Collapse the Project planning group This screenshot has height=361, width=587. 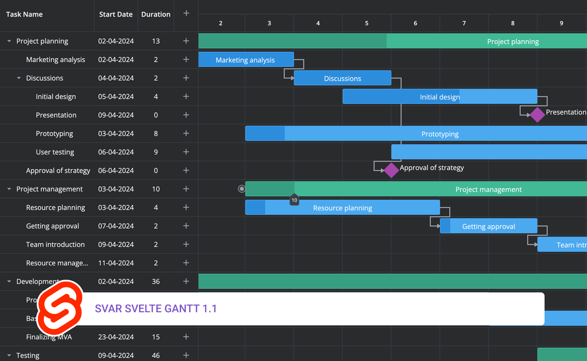click(x=9, y=41)
